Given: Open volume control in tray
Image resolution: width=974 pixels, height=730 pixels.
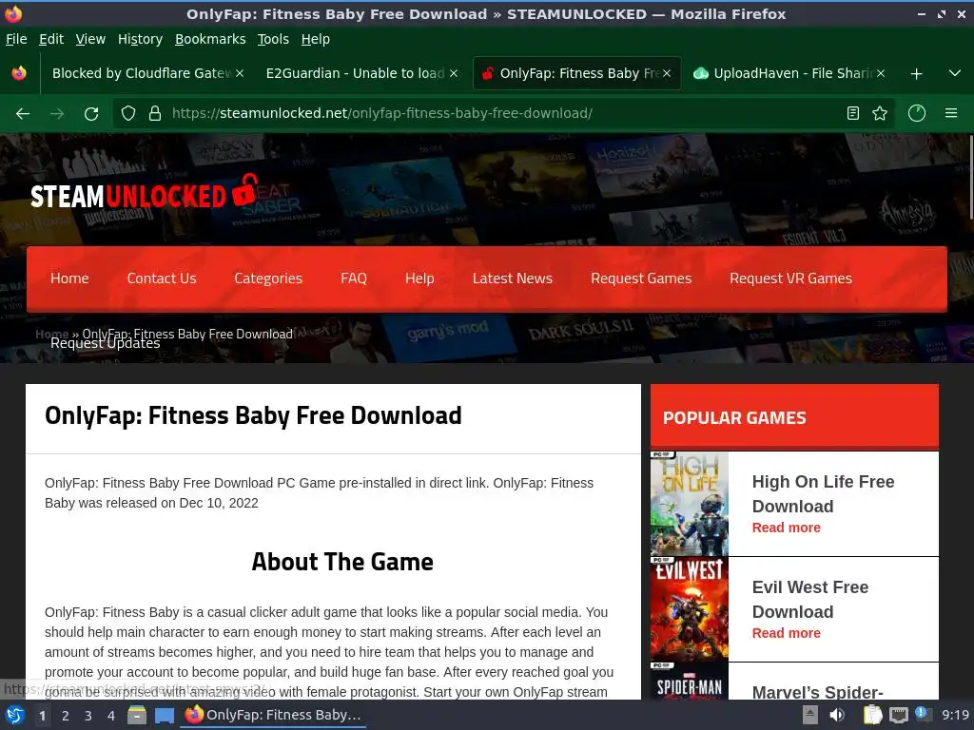Looking at the screenshot, I should (837, 715).
